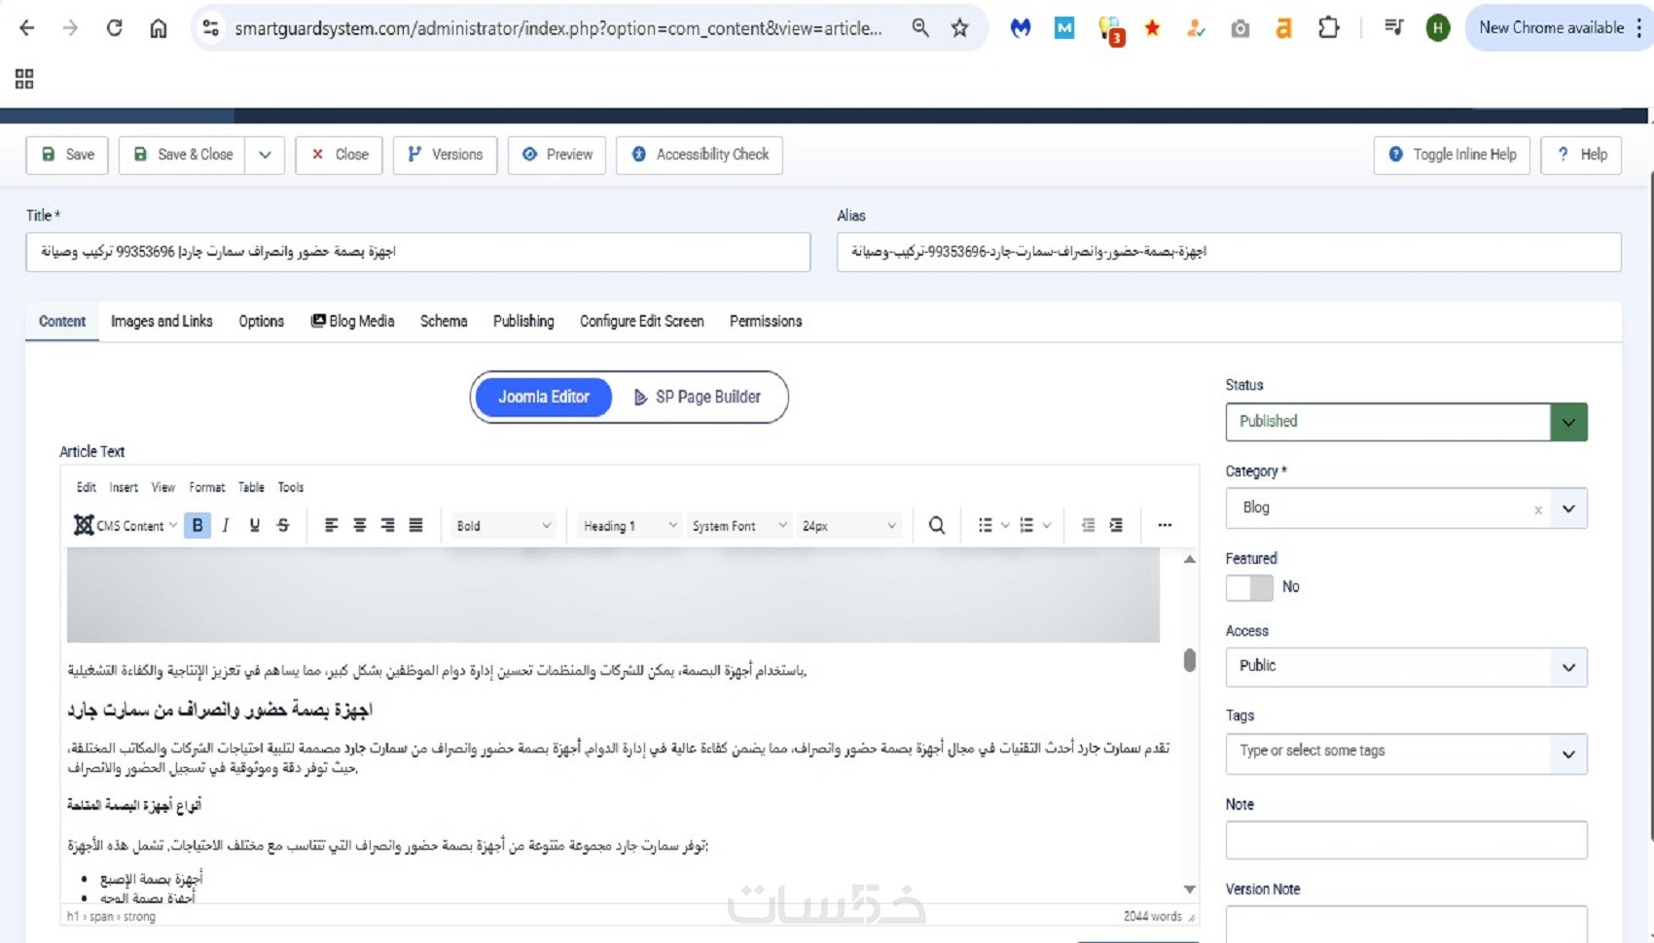This screenshot has width=1654, height=943.
Task: Click the Save button
Action: click(67, 155)
